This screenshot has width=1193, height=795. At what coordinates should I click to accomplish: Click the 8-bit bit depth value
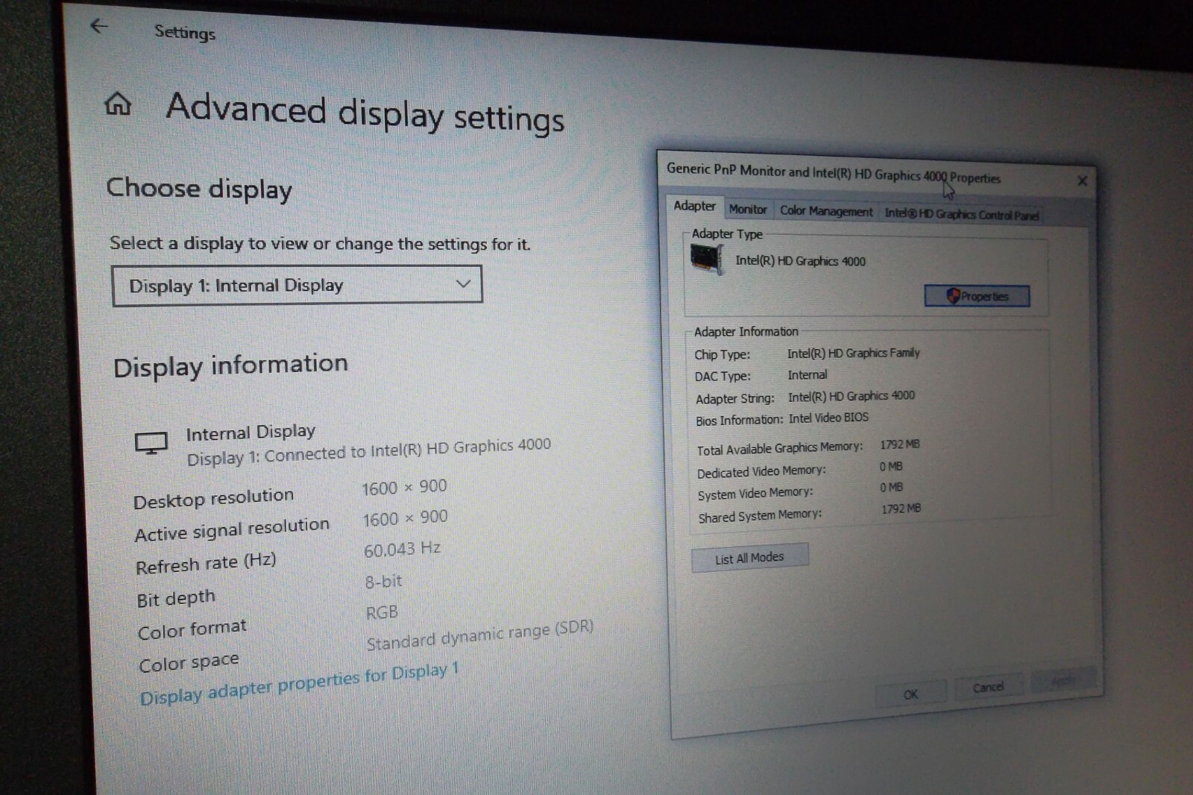pos(383,581)
